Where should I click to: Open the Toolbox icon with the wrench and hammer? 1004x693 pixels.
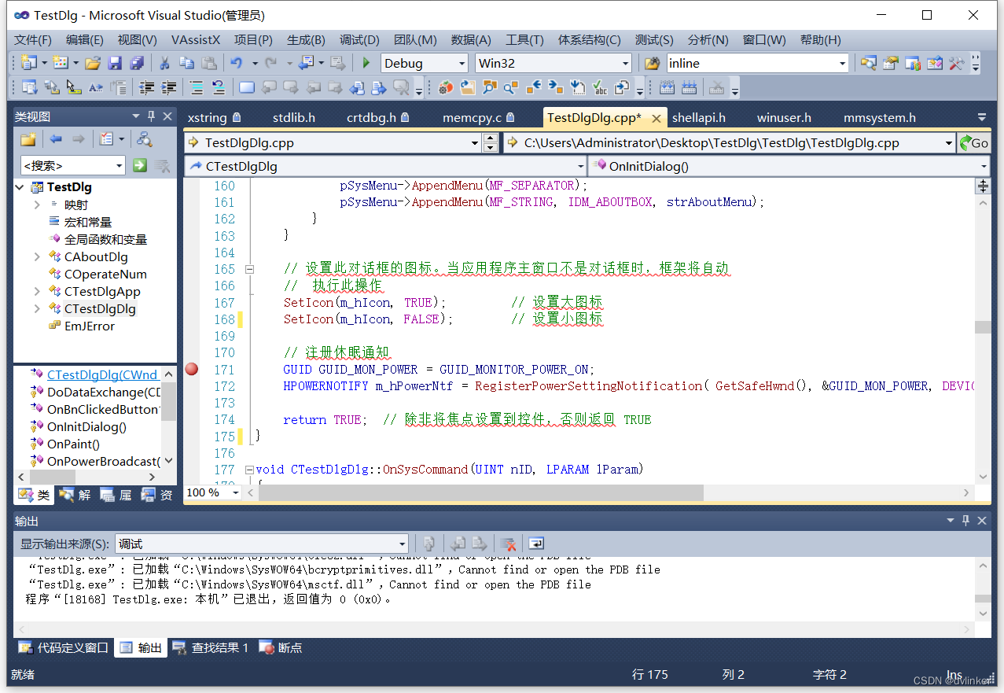[x=957, y=63]
